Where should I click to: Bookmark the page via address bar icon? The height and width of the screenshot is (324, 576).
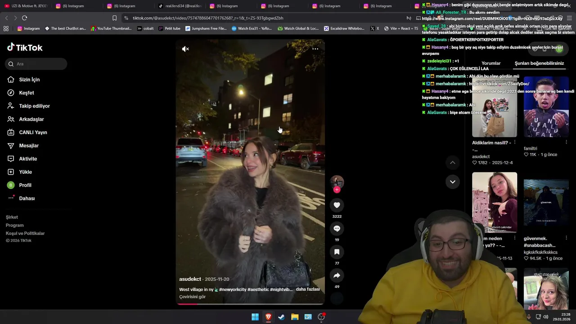pyautogui.click(x=114, y=18)
